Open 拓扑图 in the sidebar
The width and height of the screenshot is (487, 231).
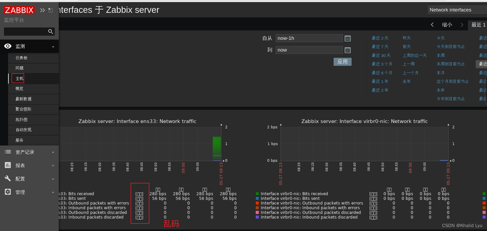tap(33, 120)
